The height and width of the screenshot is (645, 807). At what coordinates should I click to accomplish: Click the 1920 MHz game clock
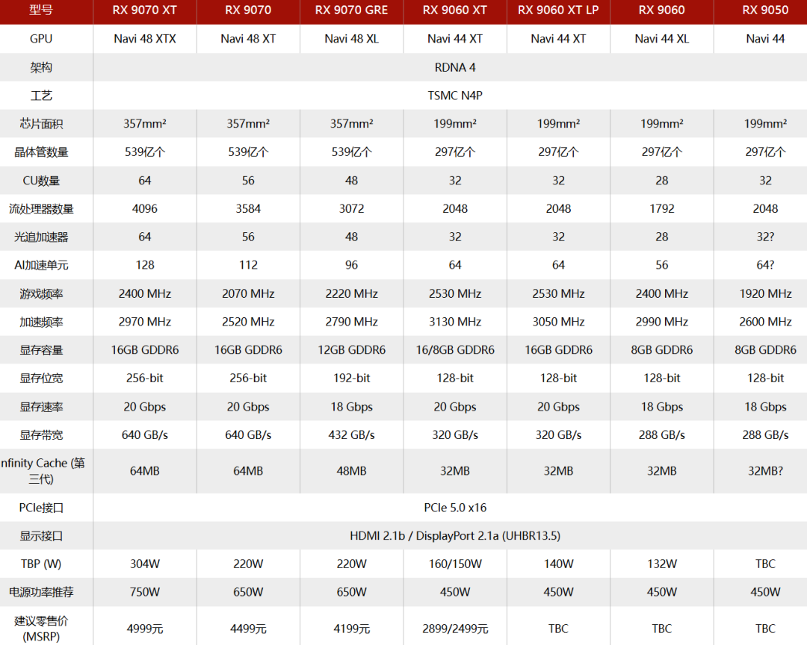(x=765, y=293)
